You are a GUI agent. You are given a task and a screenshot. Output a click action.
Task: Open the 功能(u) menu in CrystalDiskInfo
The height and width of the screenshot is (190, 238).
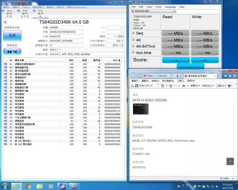(x=26, y=7)
